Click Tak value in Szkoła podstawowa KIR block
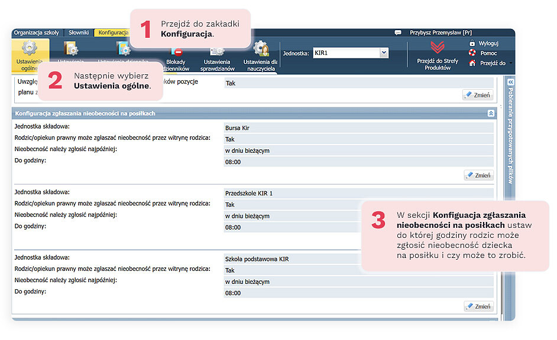 pos(230,270)
